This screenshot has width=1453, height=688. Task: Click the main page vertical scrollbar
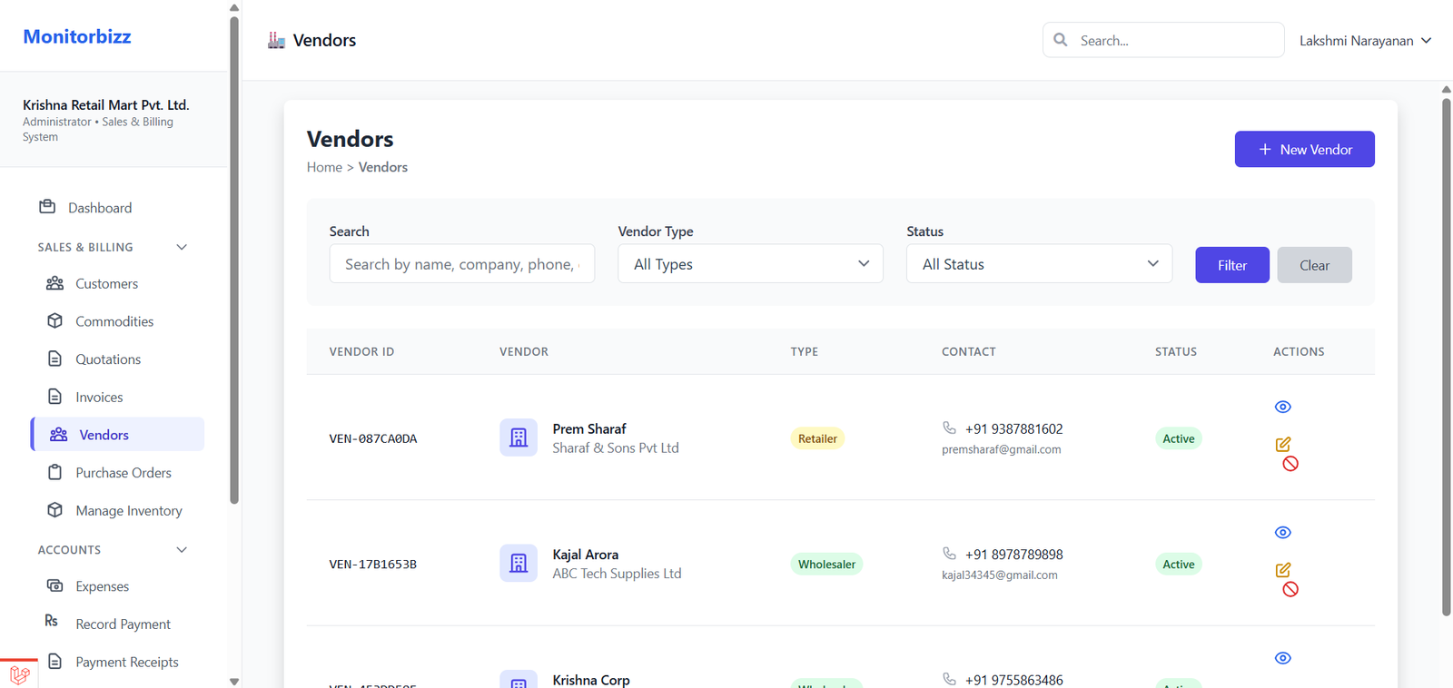[1447, 357]
